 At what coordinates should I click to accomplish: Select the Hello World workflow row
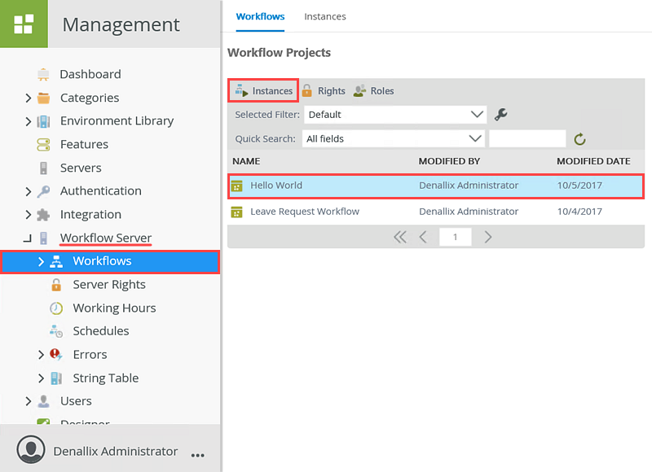(436, 186)
